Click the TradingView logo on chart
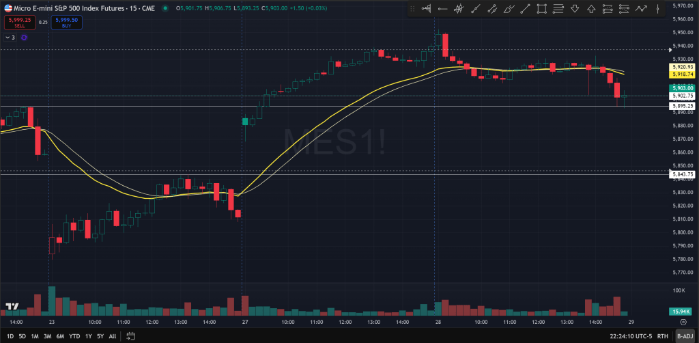The width and height of the screenshot is (699, 343). (12, 307)
